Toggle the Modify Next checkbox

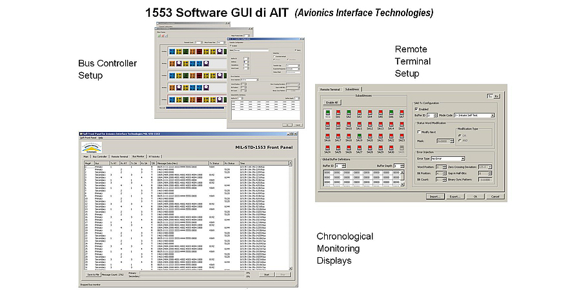point(419,132)
